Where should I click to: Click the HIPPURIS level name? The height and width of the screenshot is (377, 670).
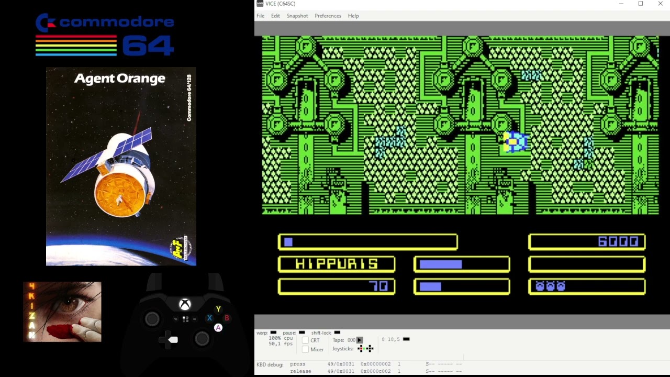click(337, 264)
